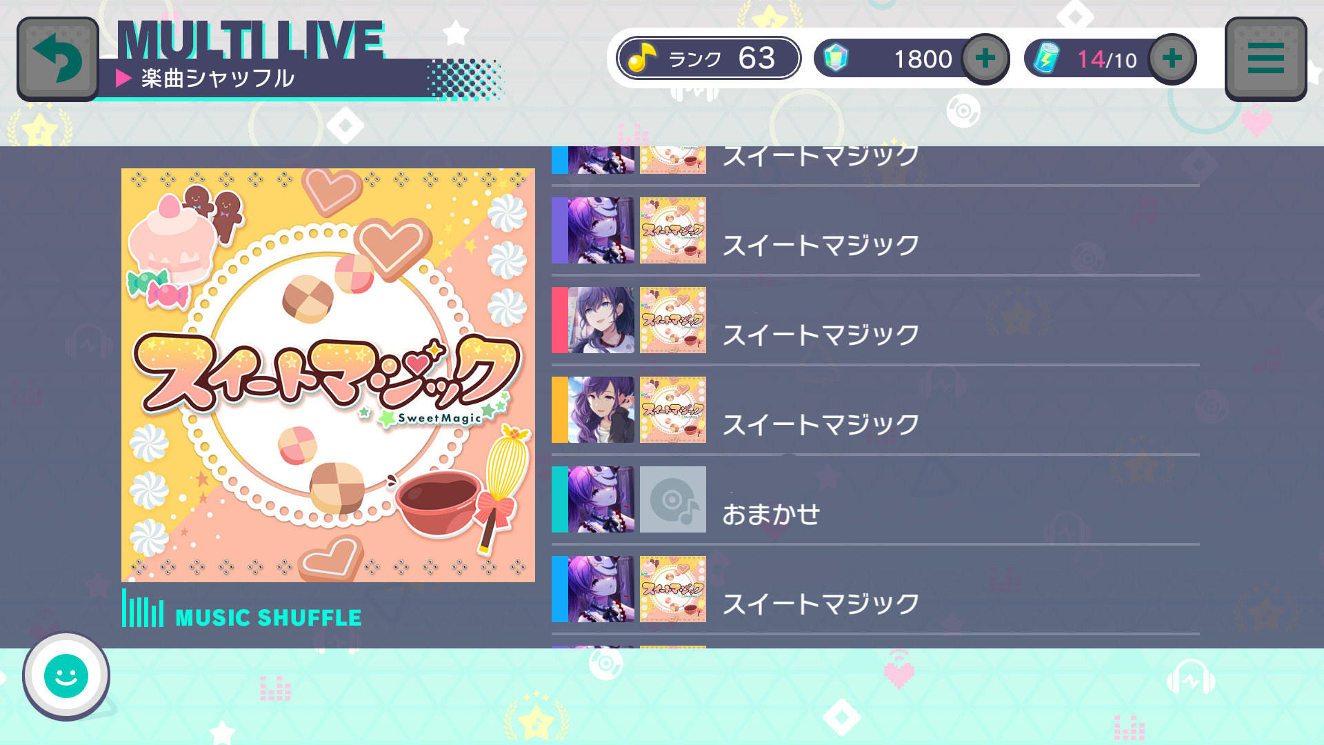This screenshot has height=745, width=1324.
Task: Click Sweet Magic jacket in yellow-marked row
Action: (x=673, y=410)
